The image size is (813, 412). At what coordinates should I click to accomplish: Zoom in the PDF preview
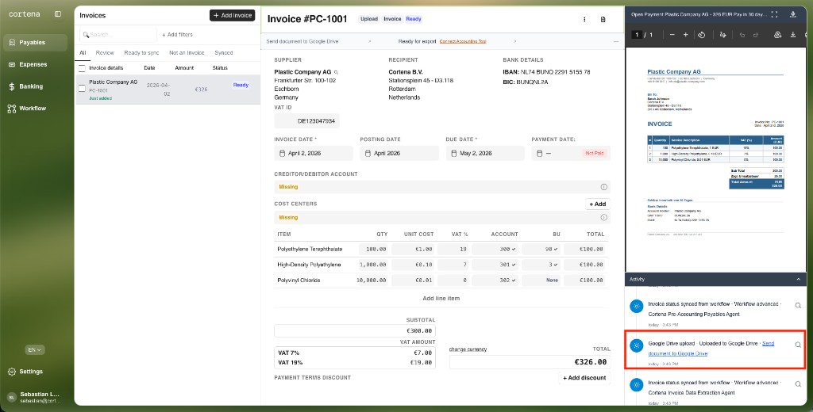pos(685,35)
